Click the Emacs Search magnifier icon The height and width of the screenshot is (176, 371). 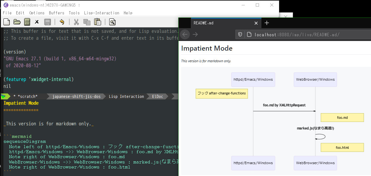point(112,22)
